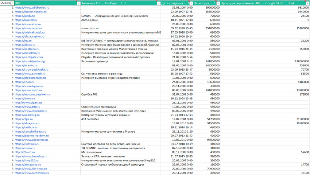This screenshot has width=310, height=175.
Task: Select the cell reading 'Авто Сервис'
Action: (121, 20)
